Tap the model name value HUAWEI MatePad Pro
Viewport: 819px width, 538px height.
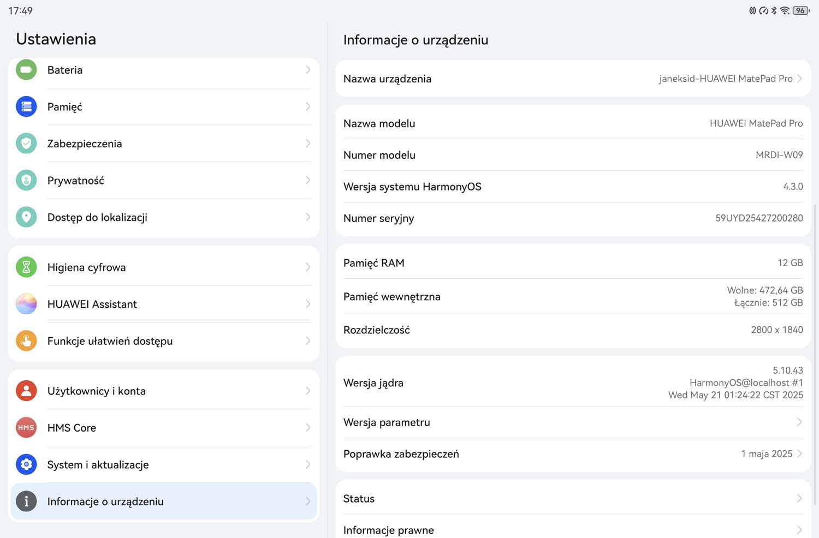(756, 123)
